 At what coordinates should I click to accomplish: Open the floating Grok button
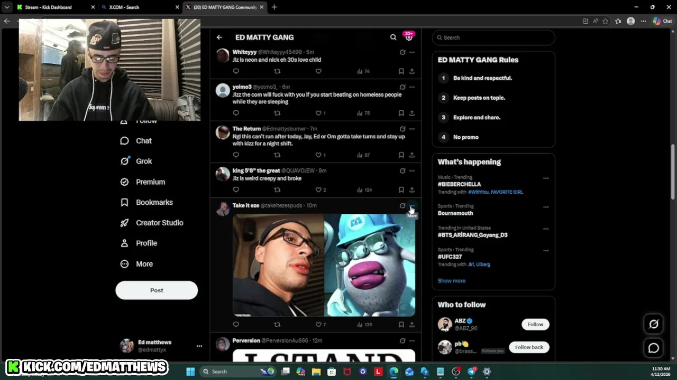(654, 324)
